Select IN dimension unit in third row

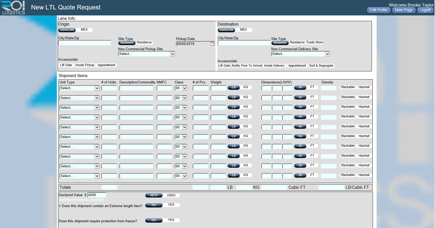pos(300,107)
